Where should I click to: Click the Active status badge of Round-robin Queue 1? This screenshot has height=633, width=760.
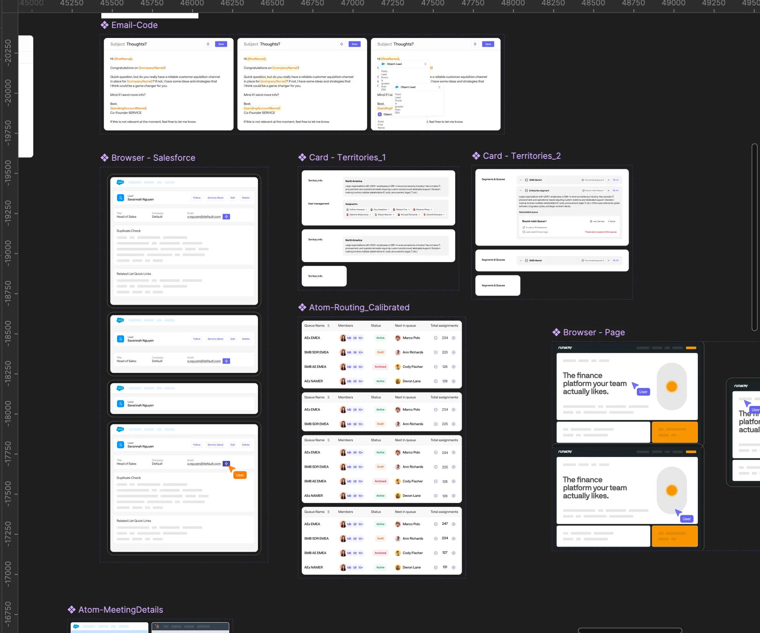[612, 221]
